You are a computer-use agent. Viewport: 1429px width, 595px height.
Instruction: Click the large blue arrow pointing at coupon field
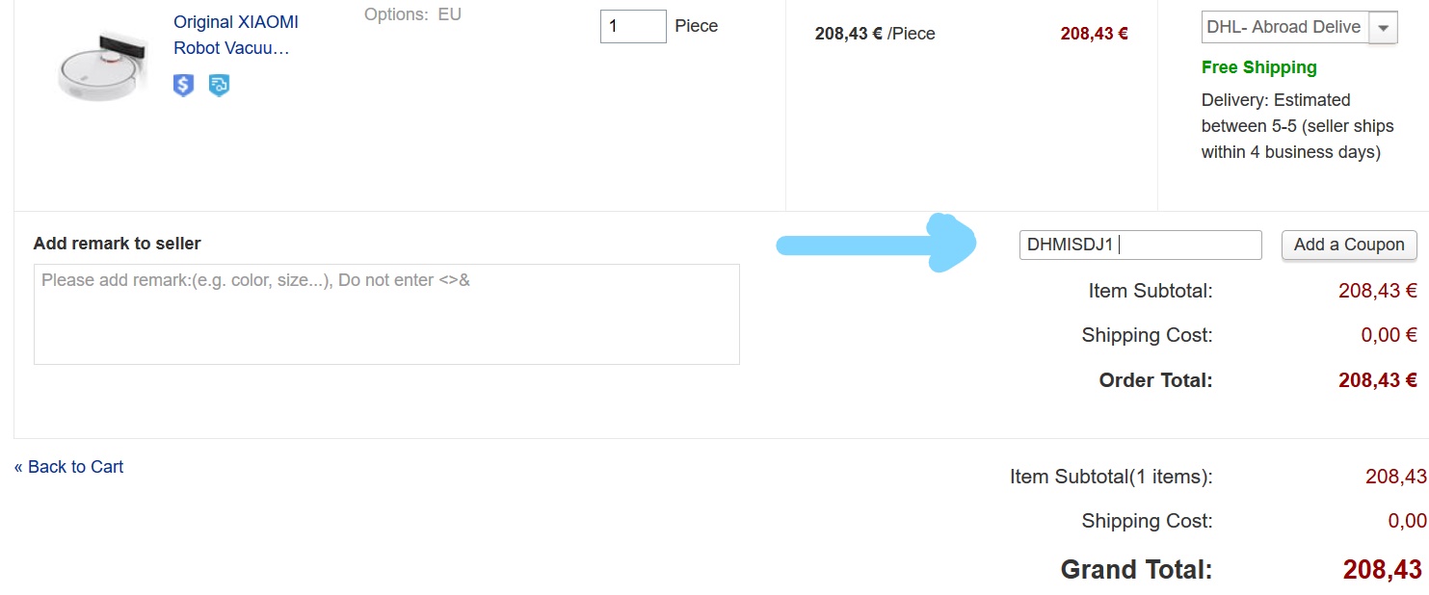click(876, 245)
